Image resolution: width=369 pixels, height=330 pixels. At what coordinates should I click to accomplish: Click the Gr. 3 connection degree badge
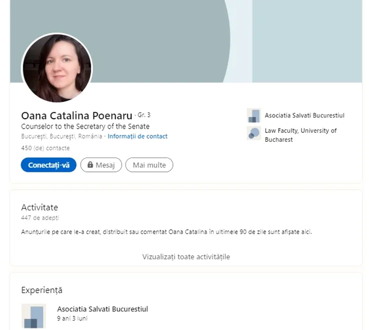[x=144, y=114]
